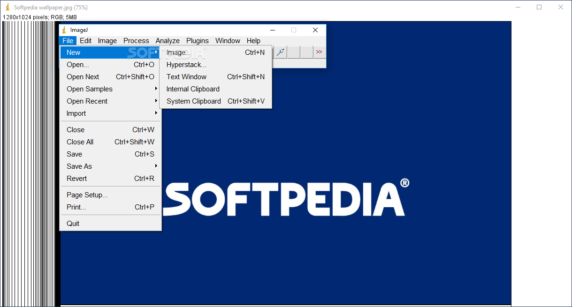
Task: Open the Process menu
Action: coord(136,41)
